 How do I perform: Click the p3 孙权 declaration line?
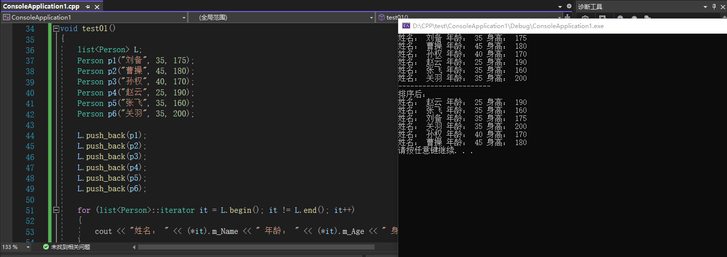(x=136, y=82)
